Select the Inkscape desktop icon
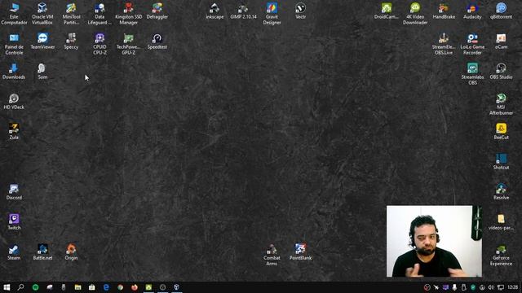The image size is (522, 293). coord(215,11)
